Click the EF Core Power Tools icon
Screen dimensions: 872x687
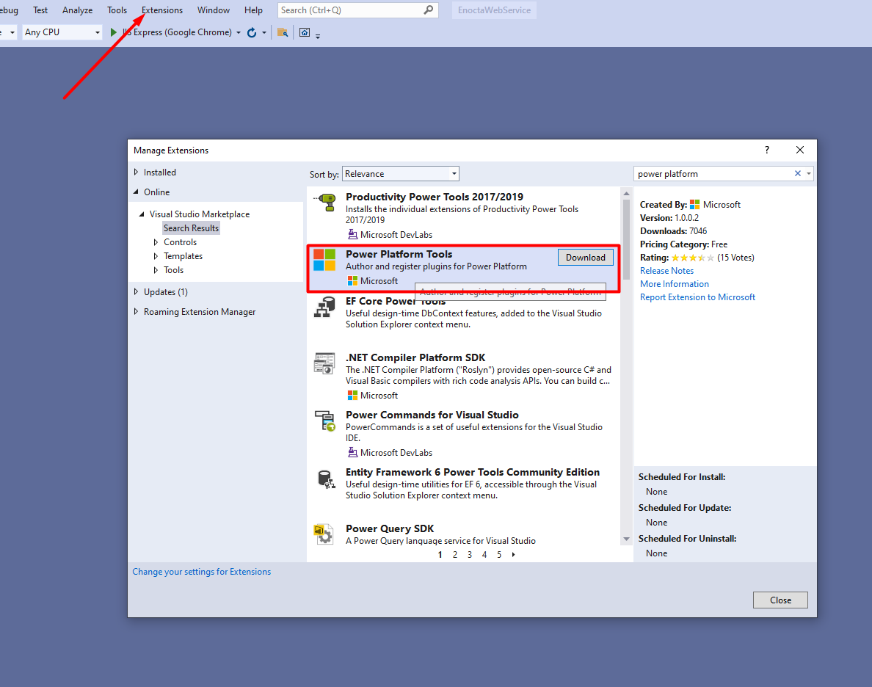[324, 308]
